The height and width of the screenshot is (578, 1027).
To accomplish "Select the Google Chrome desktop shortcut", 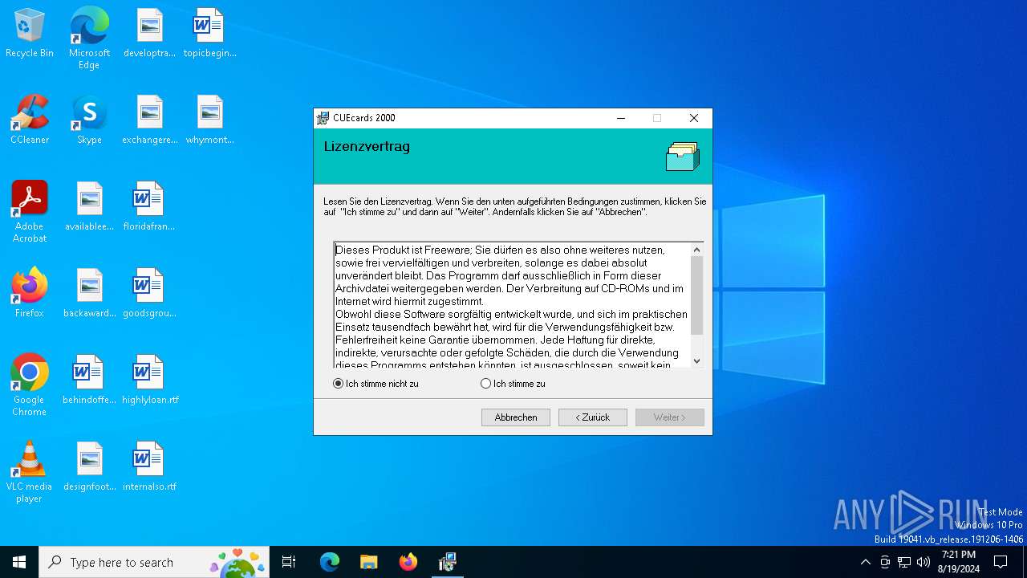I will [x=30, y=385].
